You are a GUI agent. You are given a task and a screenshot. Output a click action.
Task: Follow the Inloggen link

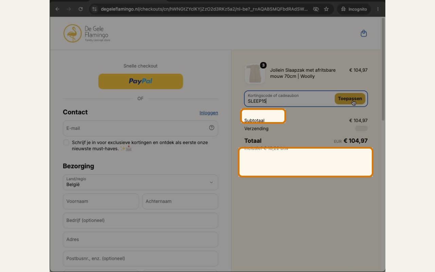click(x=209, y=113)
